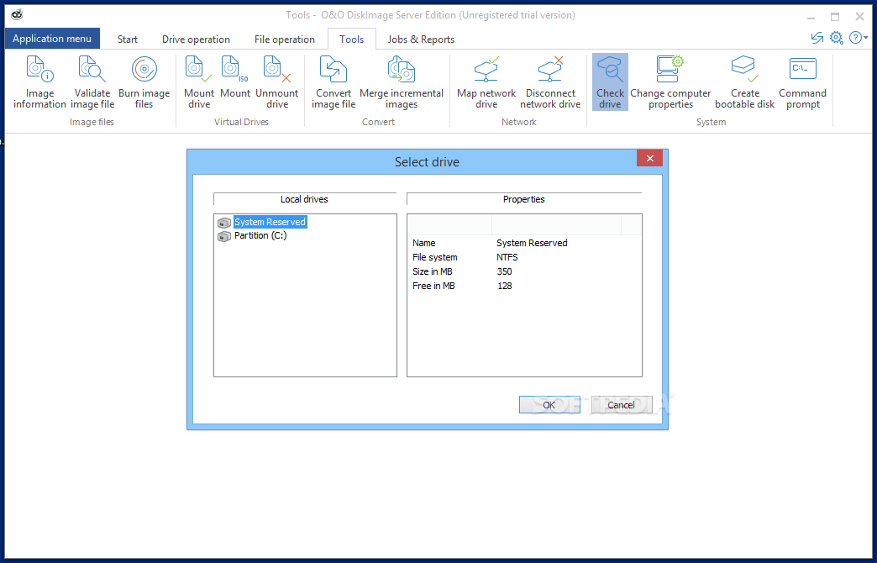Open Image information tool

point(39,82)
